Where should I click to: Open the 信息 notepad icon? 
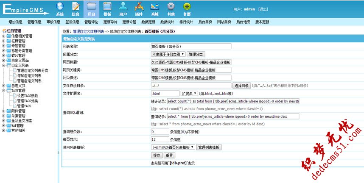coord(76,6)
